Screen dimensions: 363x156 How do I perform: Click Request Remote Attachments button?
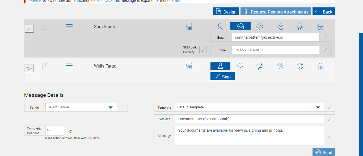[x=276, y=12]
